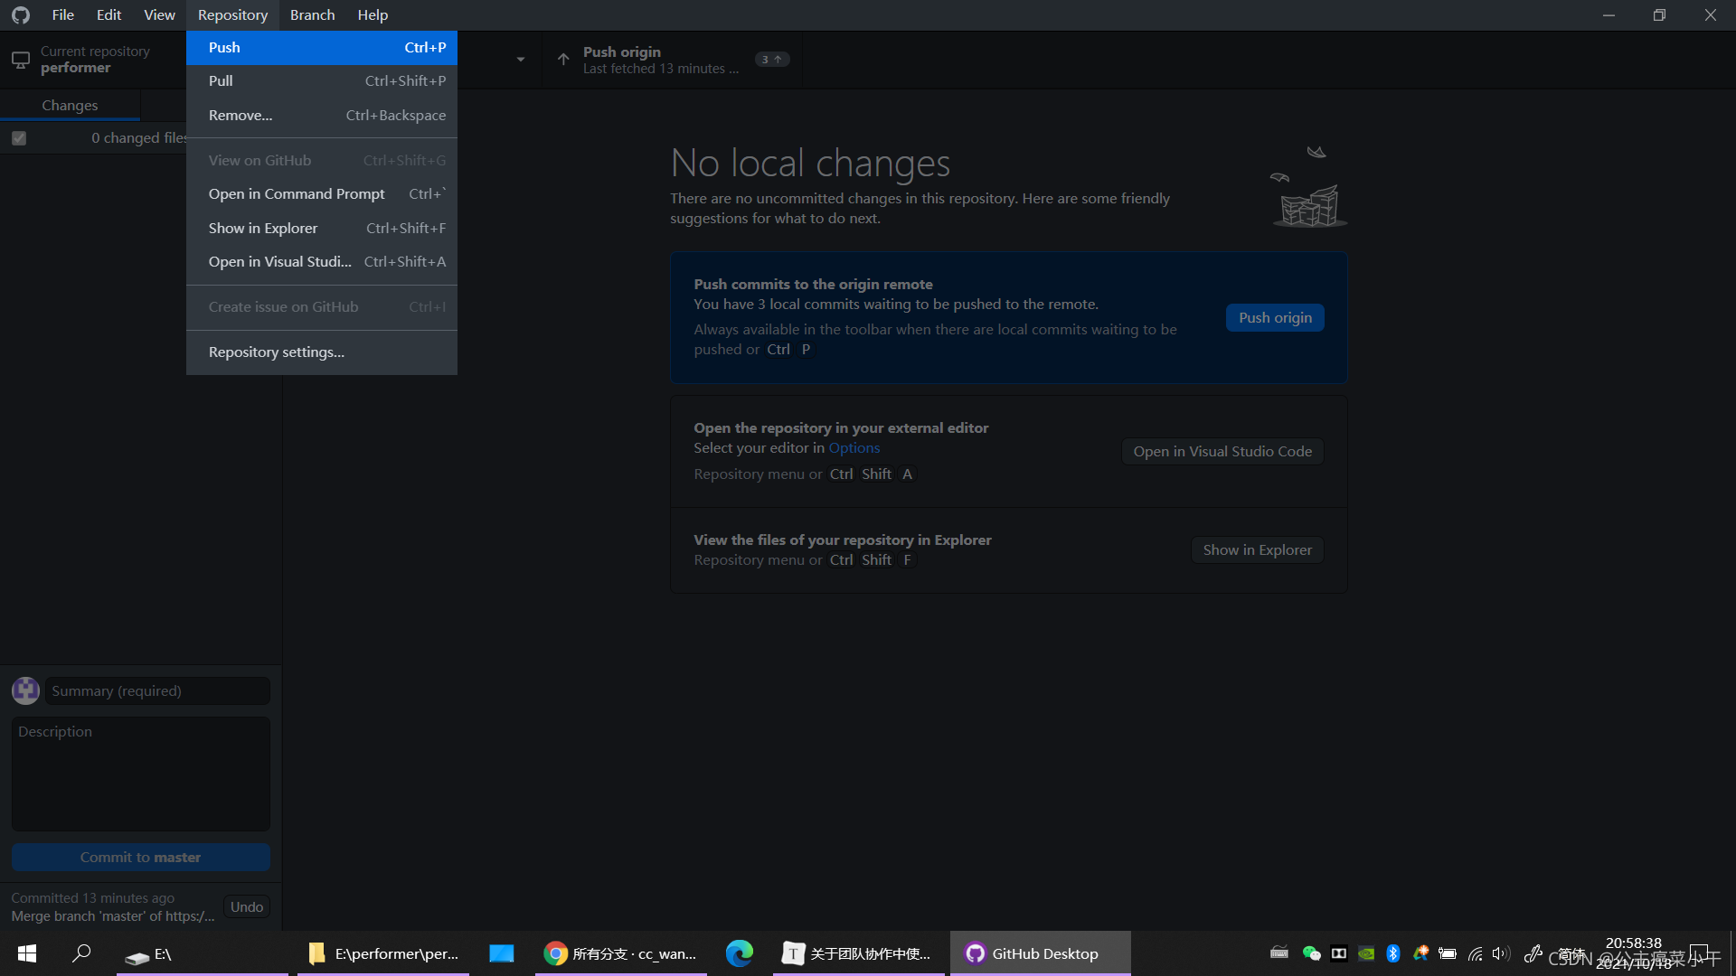Follow the Options link
Viewport: 1736px width, 976px height.
coord(854,448)
